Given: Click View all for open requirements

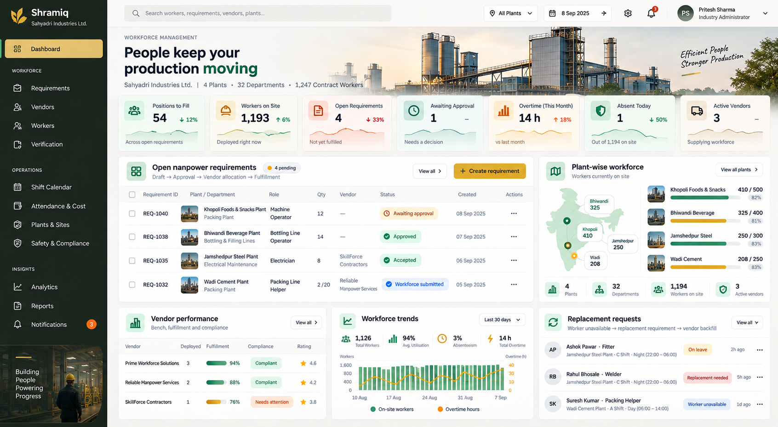Looking at the screenshot, I should pos(430,171).
